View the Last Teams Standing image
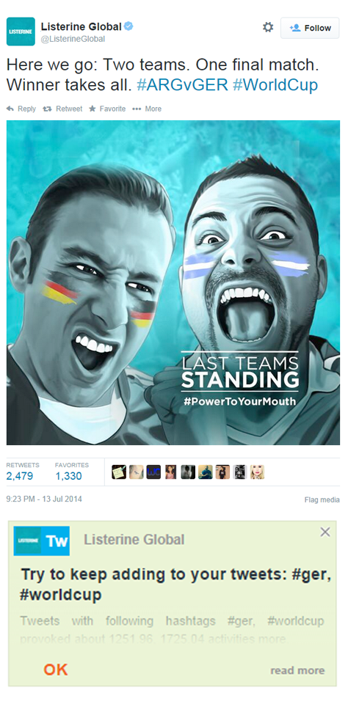348x707 pixels. (173, 282)
